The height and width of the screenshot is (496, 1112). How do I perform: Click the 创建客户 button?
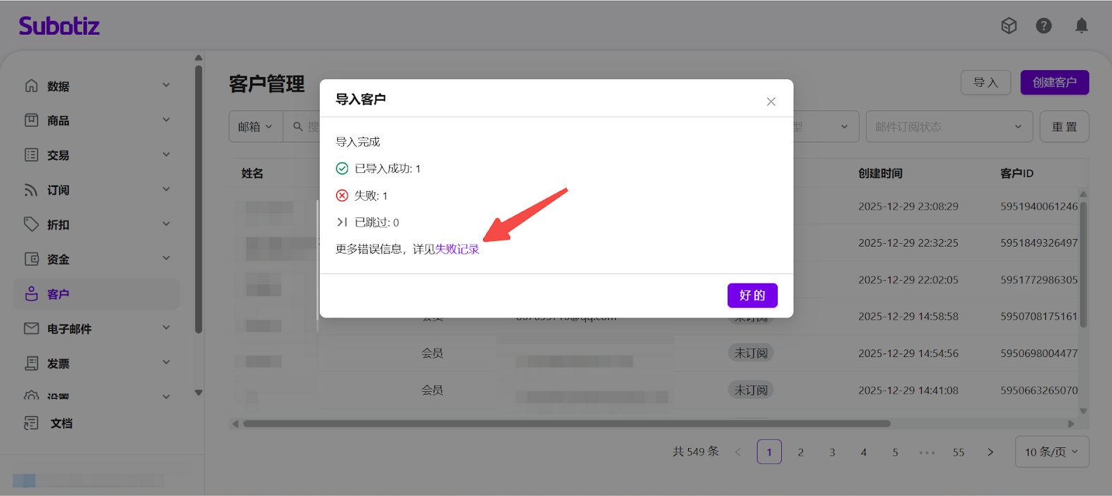click(1054, 83)
